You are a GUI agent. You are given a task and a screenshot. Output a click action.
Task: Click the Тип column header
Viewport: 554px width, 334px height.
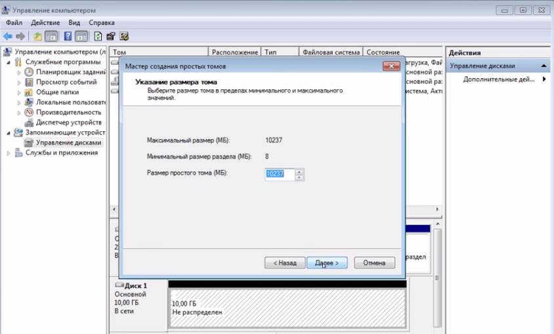pos(280,52)
